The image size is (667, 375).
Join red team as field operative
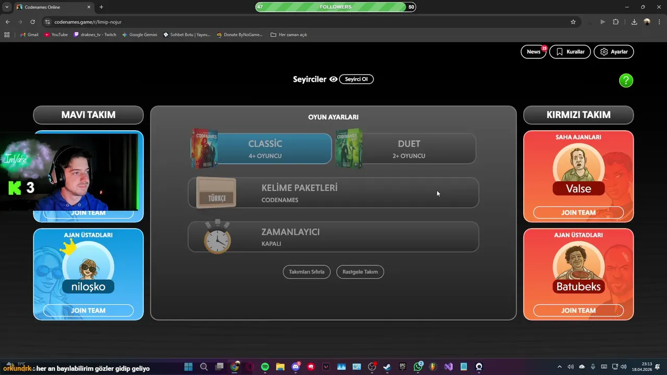(x=578, y=213)
